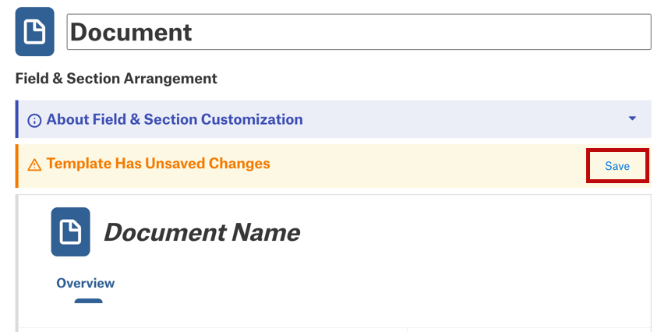Click the divider line at the preview panel bottom
668x332 pixels.
335,328
